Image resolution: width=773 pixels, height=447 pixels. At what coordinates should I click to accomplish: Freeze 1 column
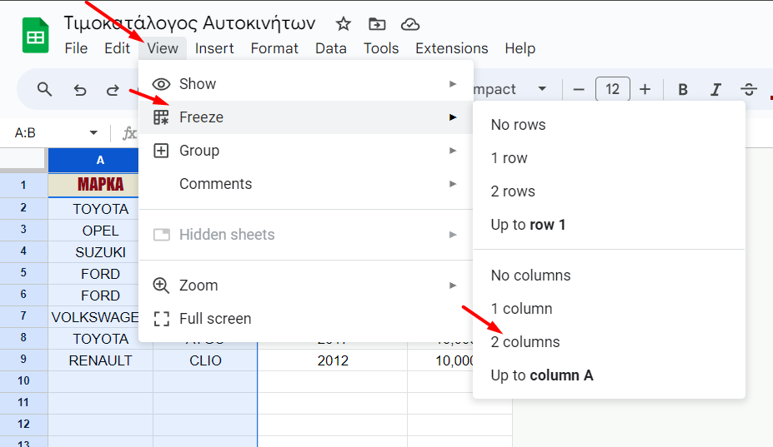point(609,309)
